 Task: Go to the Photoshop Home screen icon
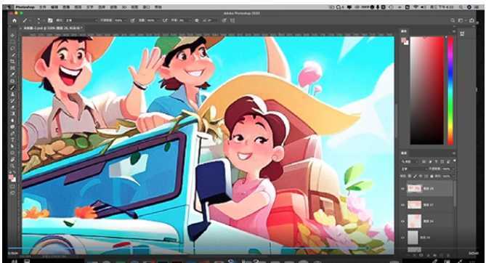pos(15,20)
